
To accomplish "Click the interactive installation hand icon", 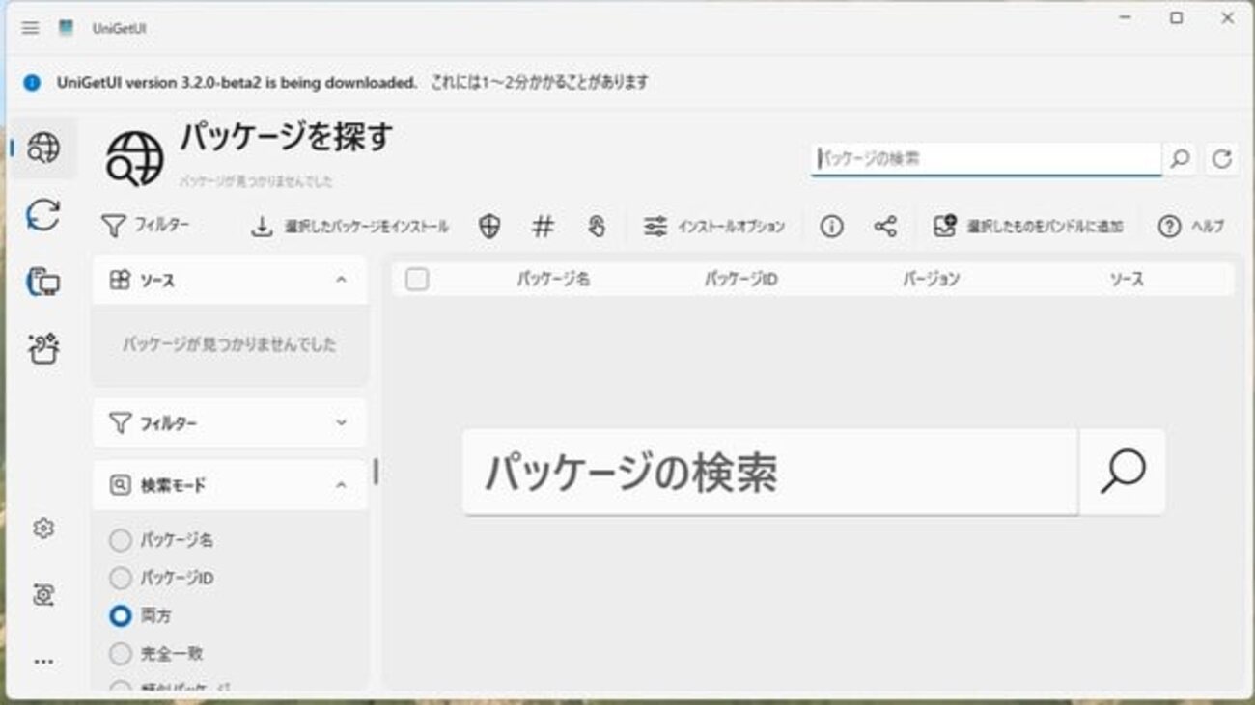I will [x=597, y=227].
